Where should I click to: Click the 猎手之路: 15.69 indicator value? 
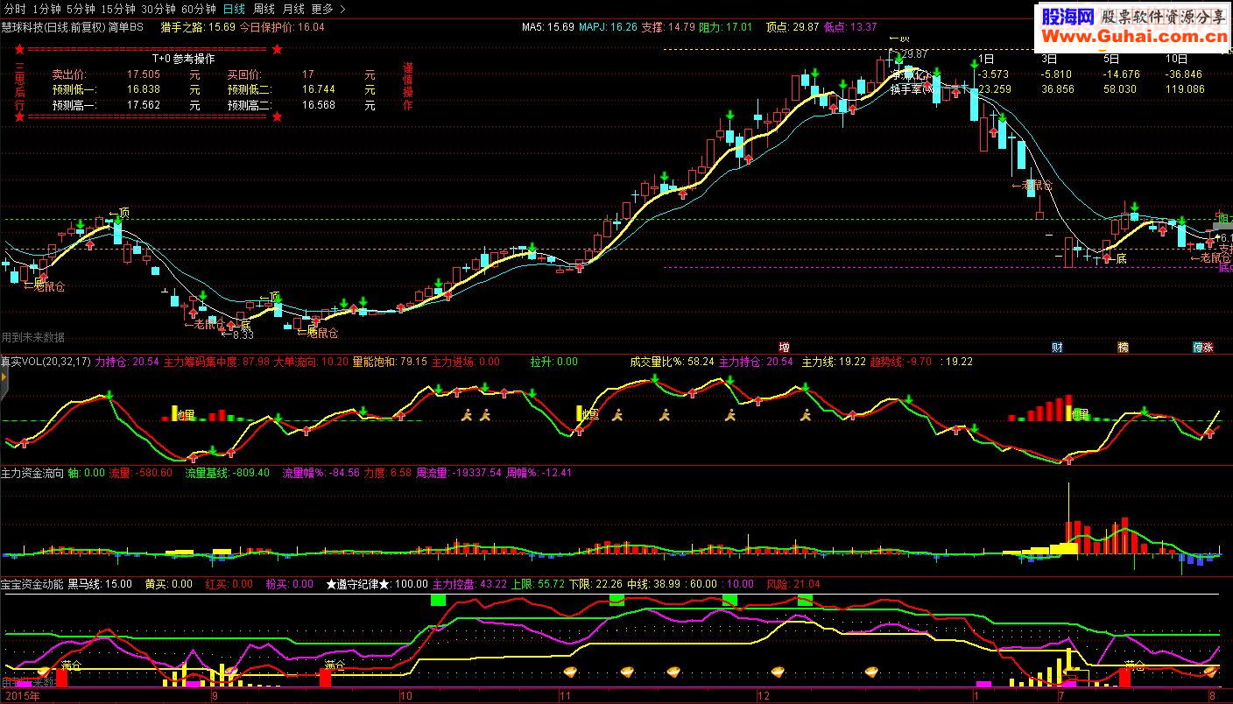(198, 27)
